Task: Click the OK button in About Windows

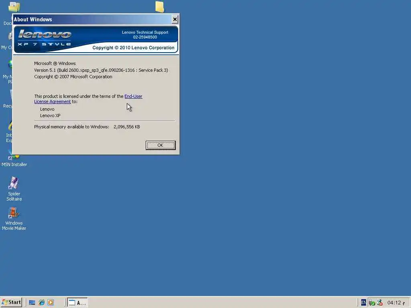Action: coord(161,145)
